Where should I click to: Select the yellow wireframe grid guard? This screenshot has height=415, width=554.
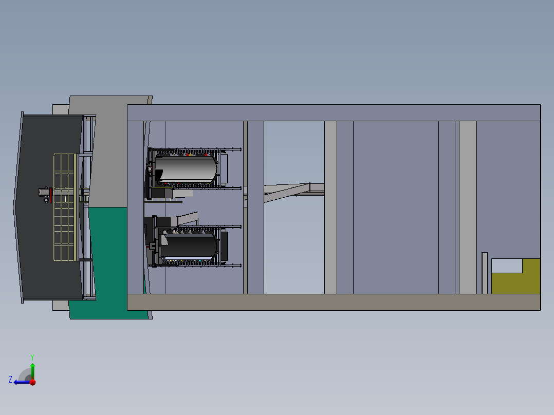click(x=65, y=207)
